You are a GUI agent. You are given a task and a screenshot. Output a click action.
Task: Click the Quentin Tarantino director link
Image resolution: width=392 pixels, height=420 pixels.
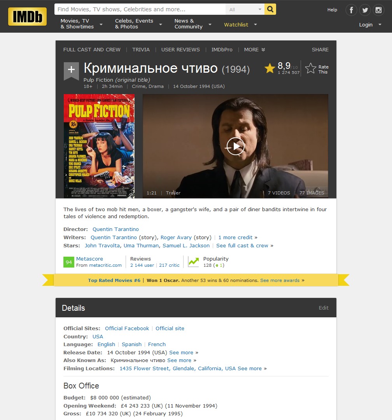coord(115,229)
